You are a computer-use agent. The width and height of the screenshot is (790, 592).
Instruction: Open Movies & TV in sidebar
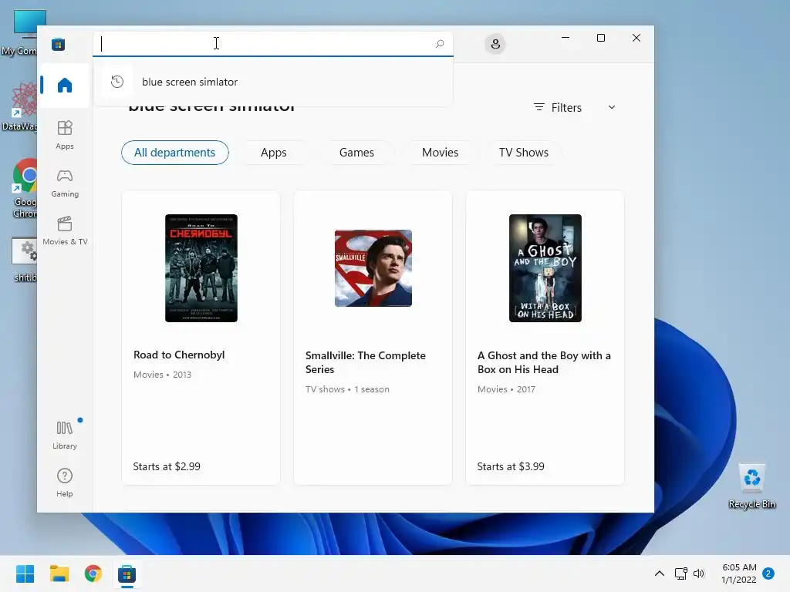(65, 230)
